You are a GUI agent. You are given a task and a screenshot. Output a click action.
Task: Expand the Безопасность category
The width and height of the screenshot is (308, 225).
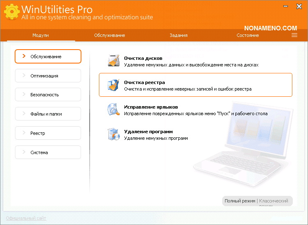pos(48,95)
